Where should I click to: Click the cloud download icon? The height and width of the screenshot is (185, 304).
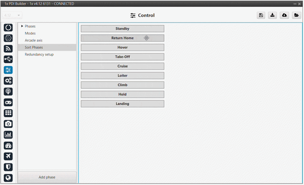[284, 15]
